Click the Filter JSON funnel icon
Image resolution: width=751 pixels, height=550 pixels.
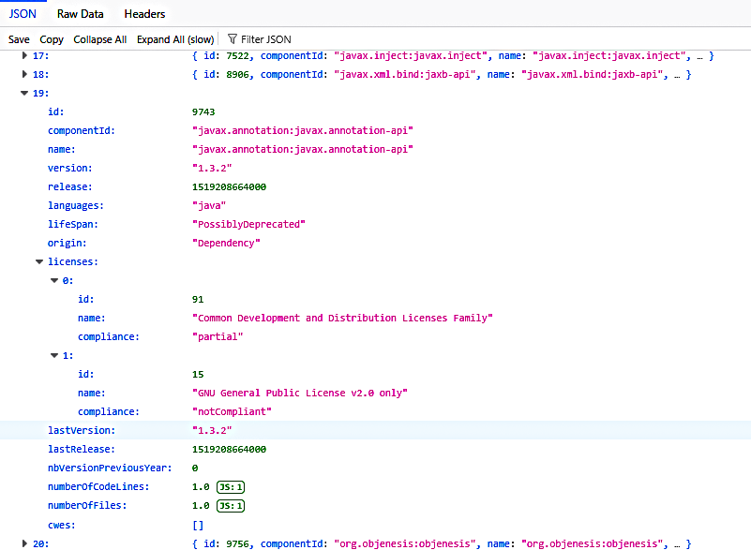(x=233, y=39)
